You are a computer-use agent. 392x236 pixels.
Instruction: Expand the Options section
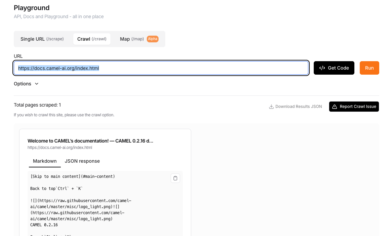point(26,84)
